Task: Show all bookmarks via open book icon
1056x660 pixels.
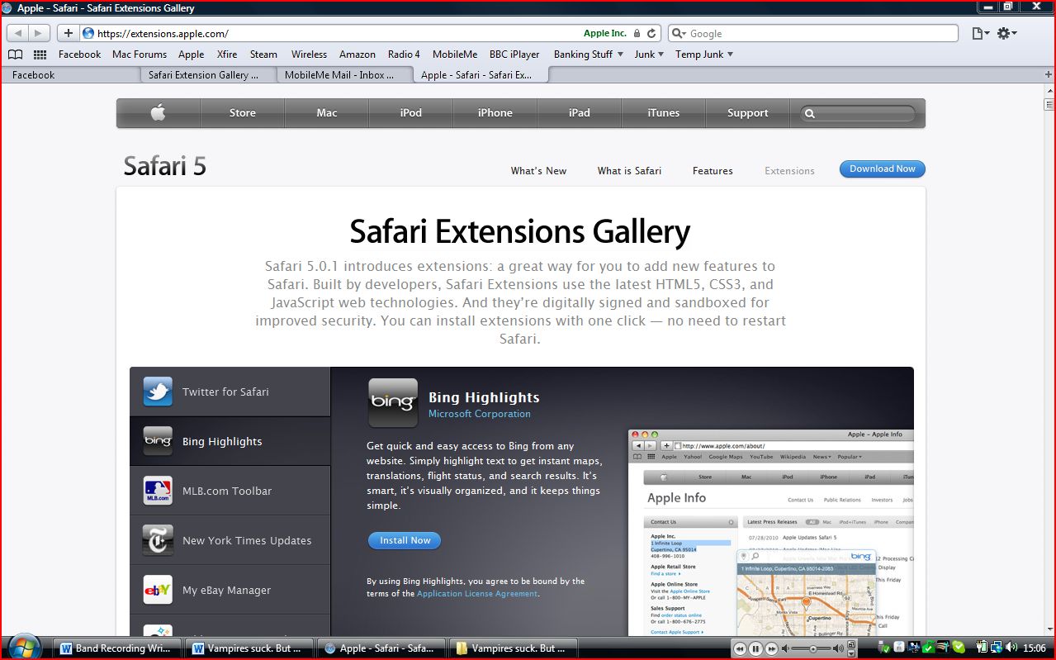Action: click(16, 55)
